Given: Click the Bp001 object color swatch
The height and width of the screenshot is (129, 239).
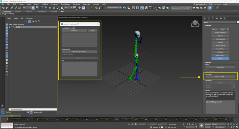Looking at the screenshot, I should coord(238,22).
